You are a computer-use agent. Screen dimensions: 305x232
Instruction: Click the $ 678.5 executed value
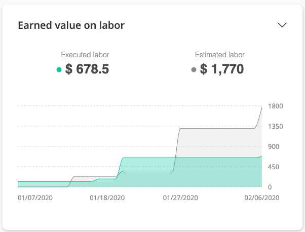click(x=87, y=69)
